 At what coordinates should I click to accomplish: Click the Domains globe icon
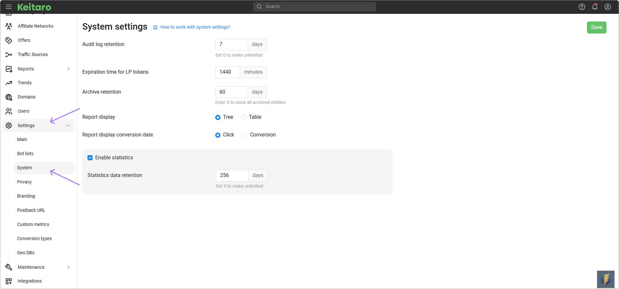(9, 97)
